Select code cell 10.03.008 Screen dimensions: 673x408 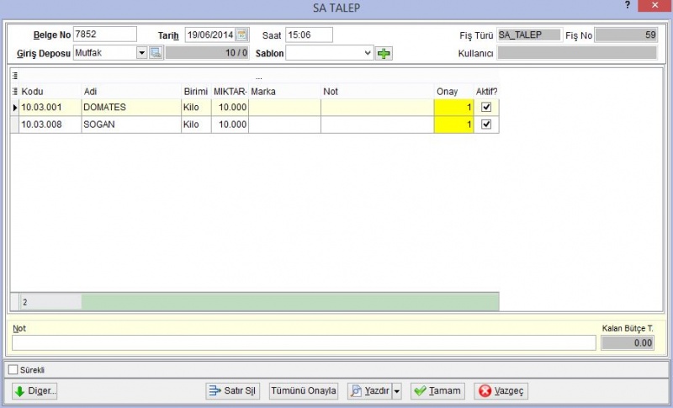coord(50,125)
